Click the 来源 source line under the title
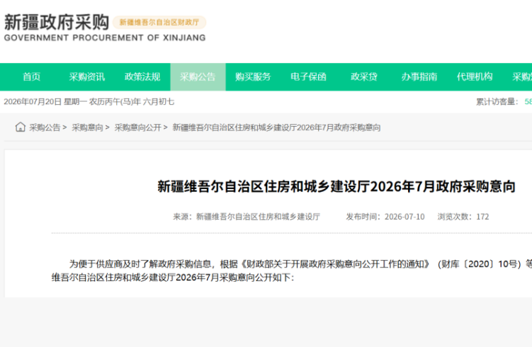Image resolution: width=532 pixels, height=347 pixels. (x=247, y=217)
